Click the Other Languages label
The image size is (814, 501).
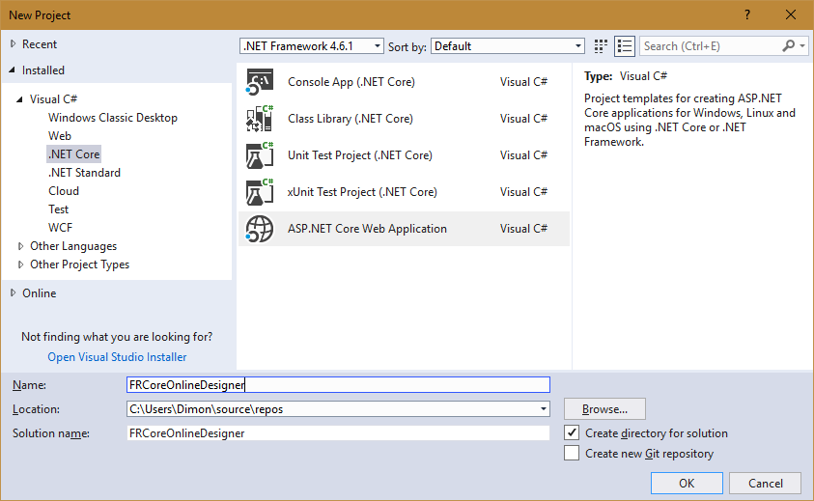pos(73,246)
